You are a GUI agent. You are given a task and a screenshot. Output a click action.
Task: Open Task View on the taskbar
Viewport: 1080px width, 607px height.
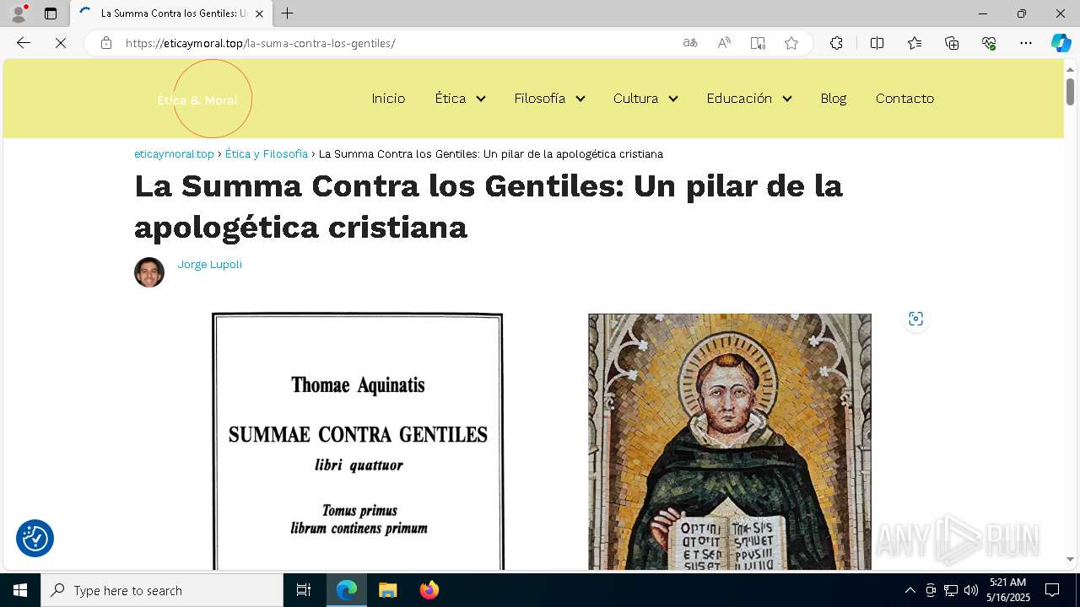point(304,590)
